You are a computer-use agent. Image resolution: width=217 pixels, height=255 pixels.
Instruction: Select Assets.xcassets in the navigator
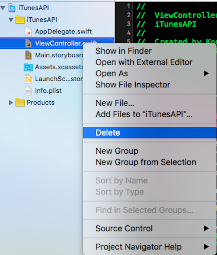tap(59, 67)
